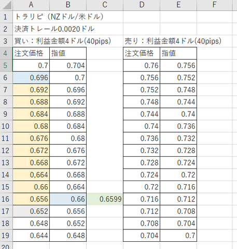Select cell A5 with value 0.7
Image resolution: width=237 pixels, height=249 pixels.
click(31, 65)
